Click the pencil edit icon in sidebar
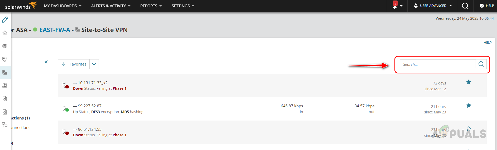This screenshot has height=150, width=497. pyautogui.click(x=5, y=19)
